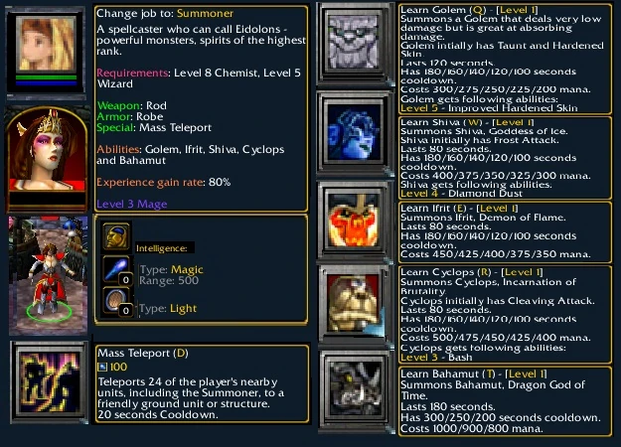
Task: Click the green health bar under portrait
Action: (x=47, y=77)
